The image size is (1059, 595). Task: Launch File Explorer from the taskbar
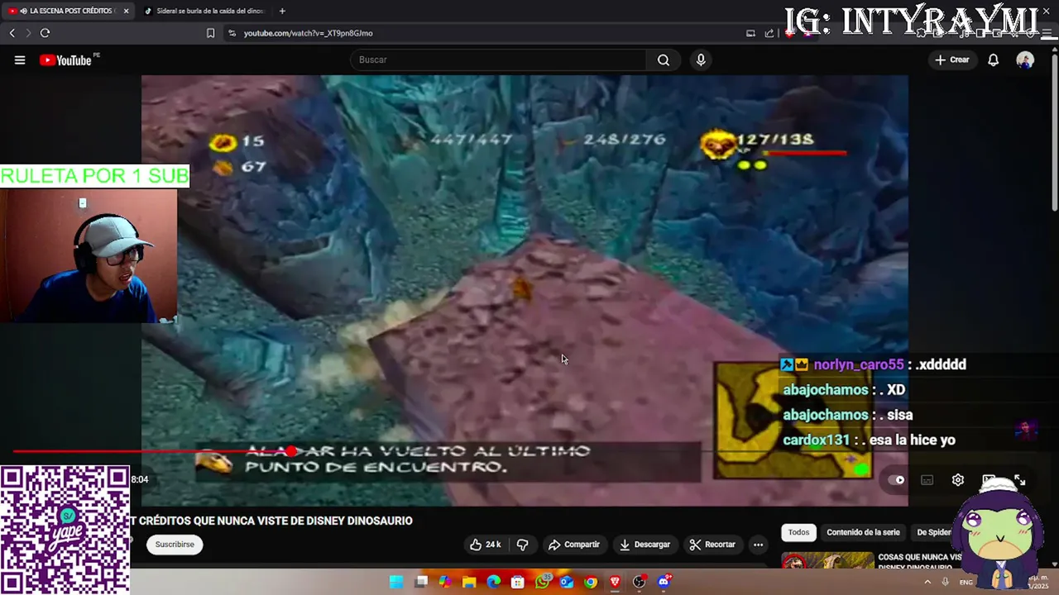click(469, 582)
